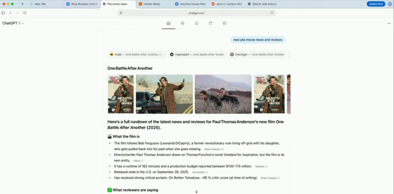Screen dimensions: 394x194
Task: Click the Update Now button
Action: (376, 4)
